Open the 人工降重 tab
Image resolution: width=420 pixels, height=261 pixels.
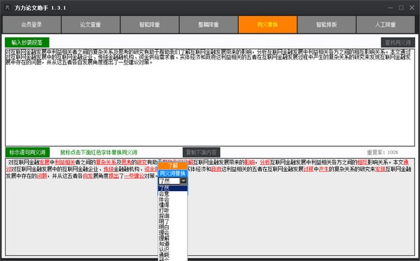click(386, 24)
